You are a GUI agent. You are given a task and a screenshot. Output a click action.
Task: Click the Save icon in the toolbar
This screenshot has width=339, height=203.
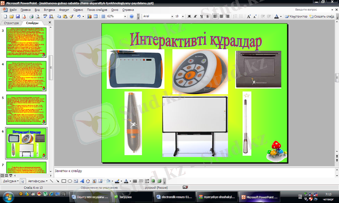pyautogui.click(x=18, y=16)
